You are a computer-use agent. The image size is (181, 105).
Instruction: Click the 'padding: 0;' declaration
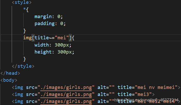pos(50,24)
